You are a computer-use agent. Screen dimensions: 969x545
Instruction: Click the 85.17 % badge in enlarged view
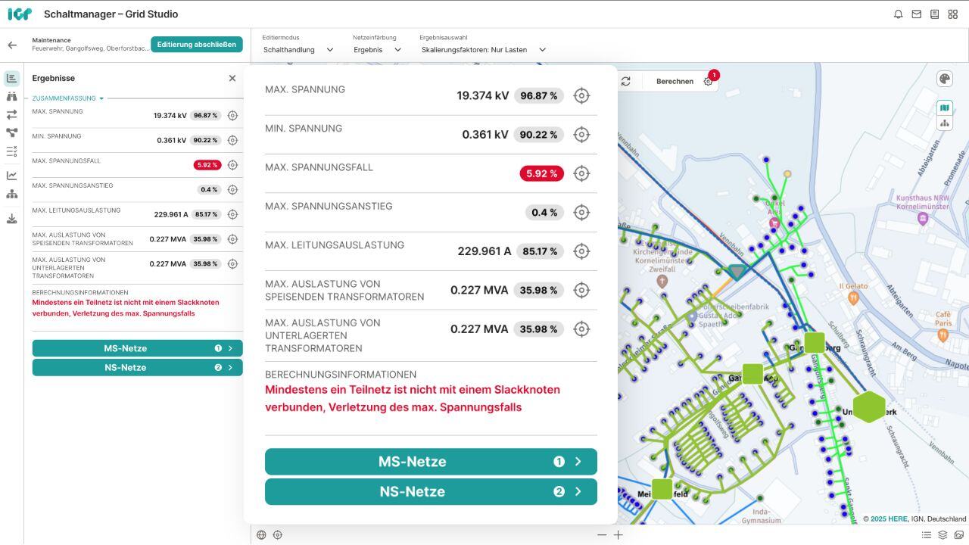click(540, 251)
